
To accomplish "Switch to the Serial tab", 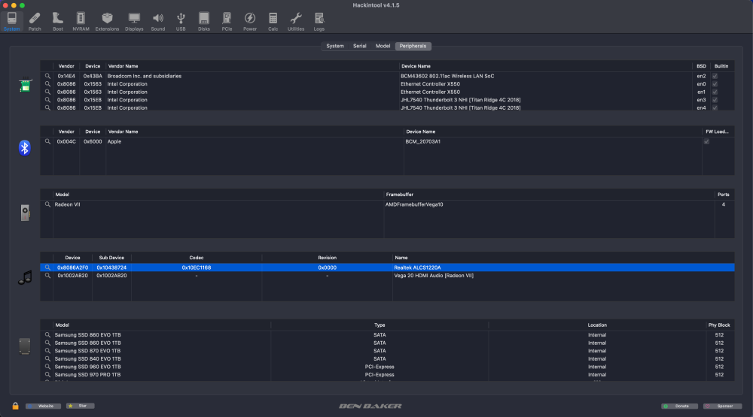I will click(x=360, y=46).
